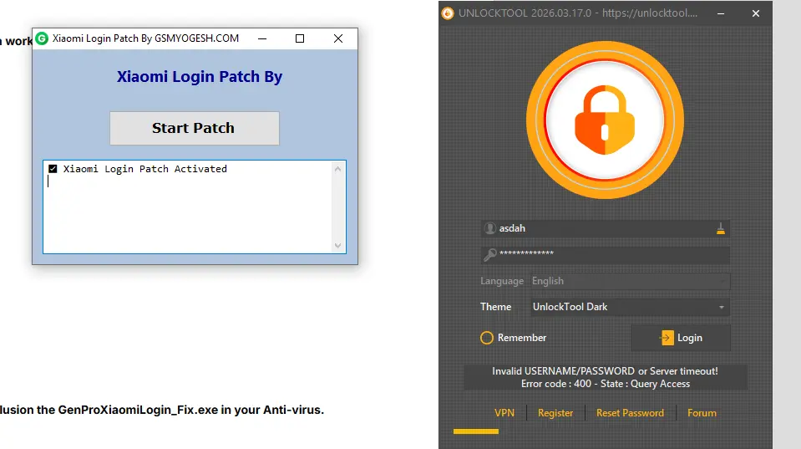This screenshot has height=449, width=801.
Task: Open the Forum link
Action: click(702, 413)
